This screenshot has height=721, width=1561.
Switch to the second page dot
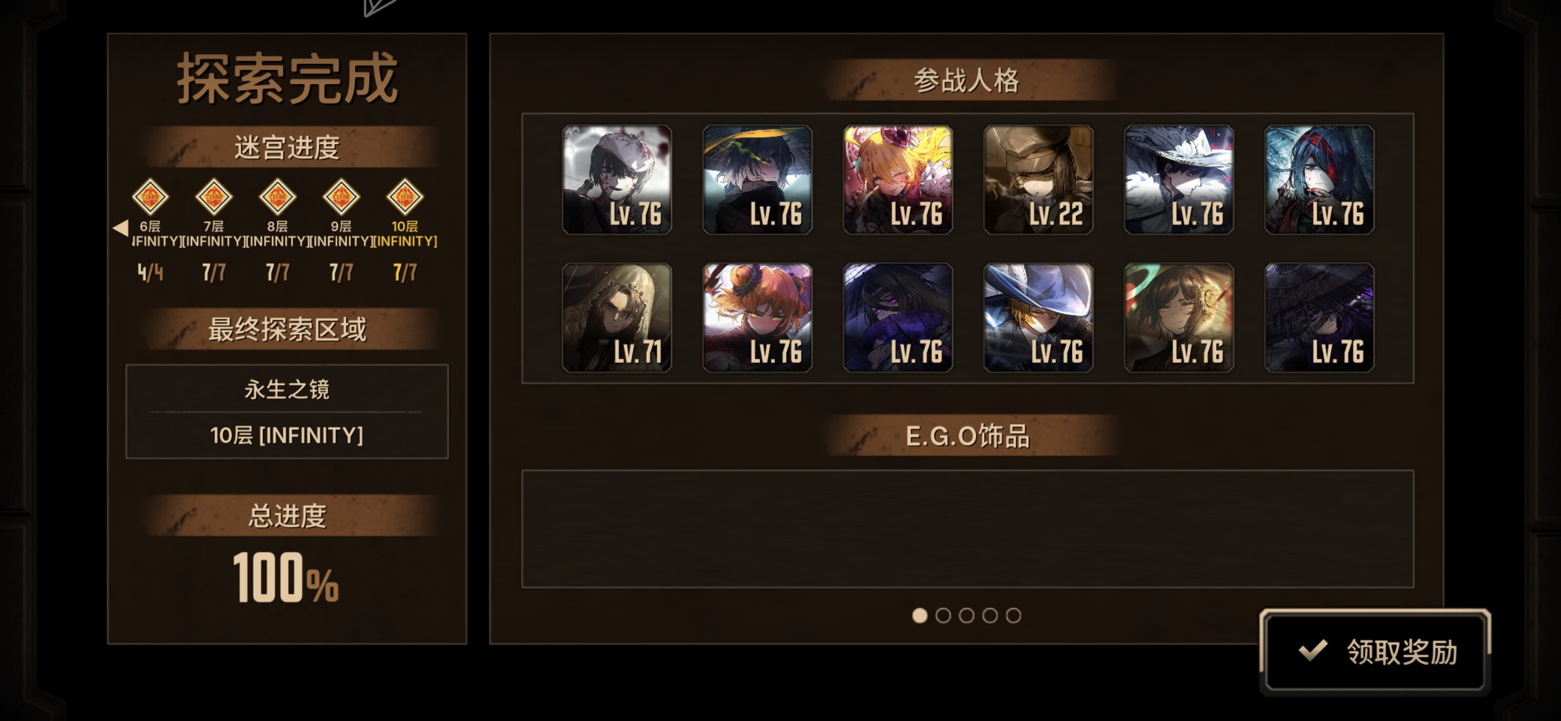pos(943,616)
